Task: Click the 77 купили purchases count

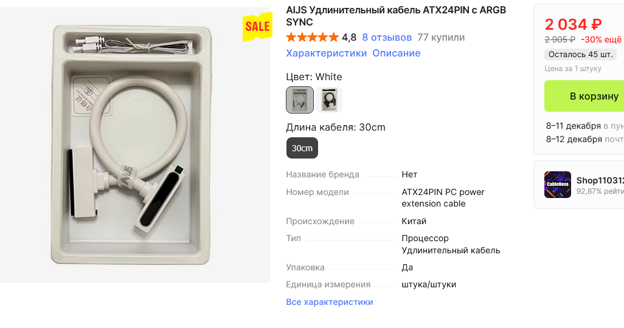Action: point(441,38)
